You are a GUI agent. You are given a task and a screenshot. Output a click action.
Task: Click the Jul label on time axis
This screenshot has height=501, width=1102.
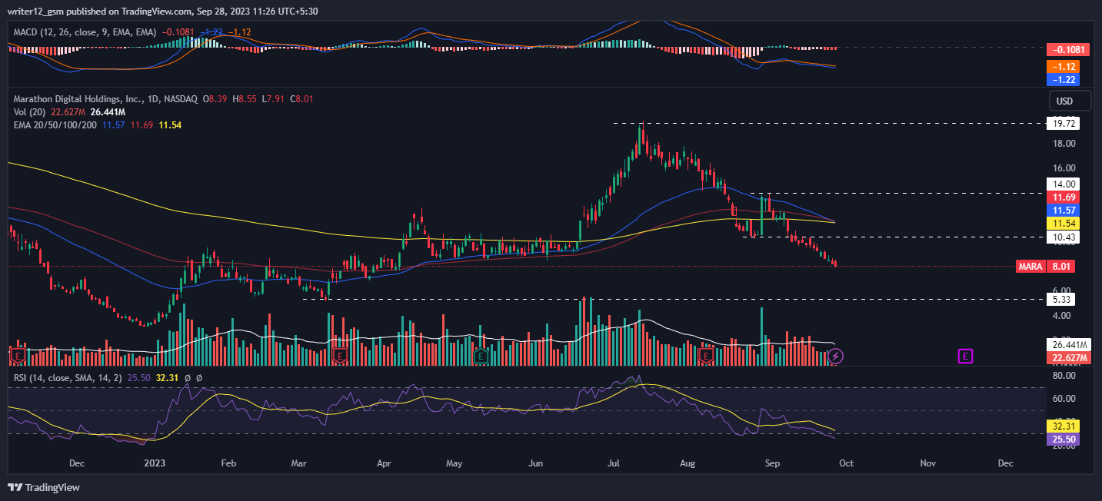613,463
